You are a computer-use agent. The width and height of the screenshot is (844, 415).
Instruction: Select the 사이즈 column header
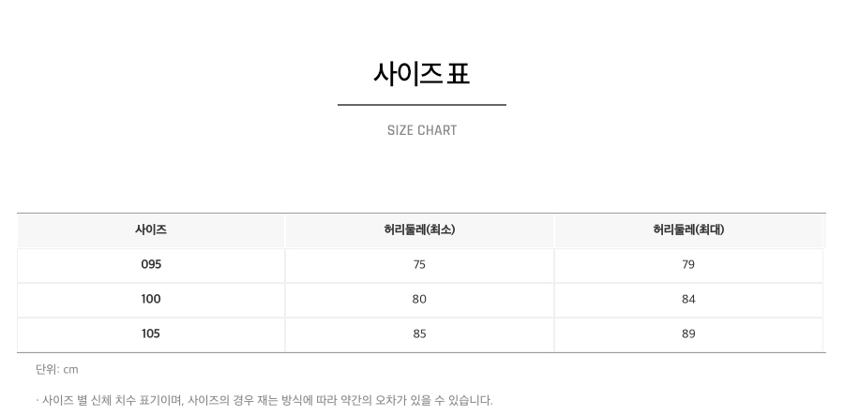[x=151, y=230]
